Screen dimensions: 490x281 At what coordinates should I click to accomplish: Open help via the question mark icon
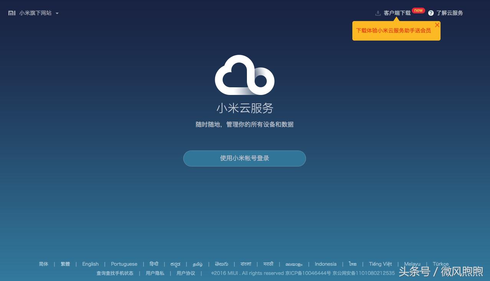(x=431, y=13)
